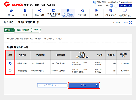Click the 引戻し button

click(84, 85)
